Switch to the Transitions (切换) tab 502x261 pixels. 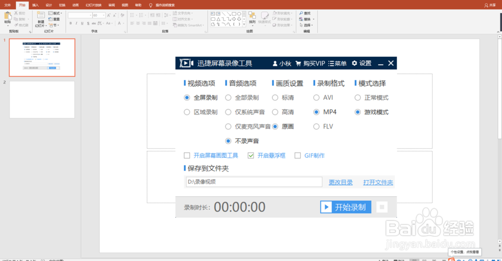click(x=62, y=5)
